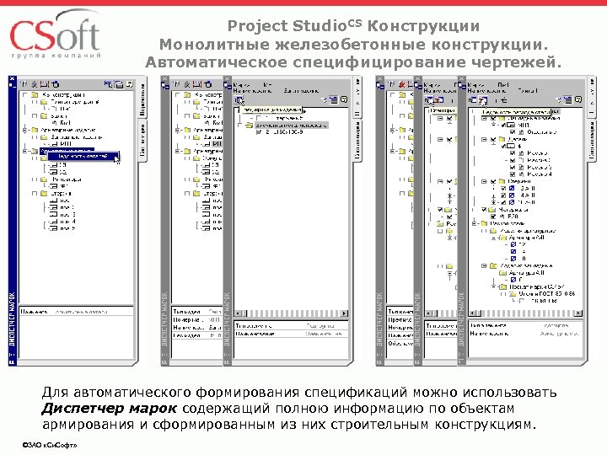Click the blue delete icon in the middle window's back panel
The image size is (607, 455).
(x=208, y=84)
